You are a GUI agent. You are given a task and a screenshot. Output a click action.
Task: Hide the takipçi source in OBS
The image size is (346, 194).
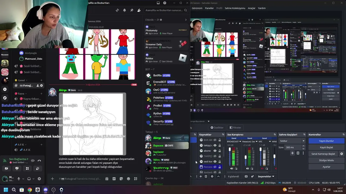tap(215, 145)
